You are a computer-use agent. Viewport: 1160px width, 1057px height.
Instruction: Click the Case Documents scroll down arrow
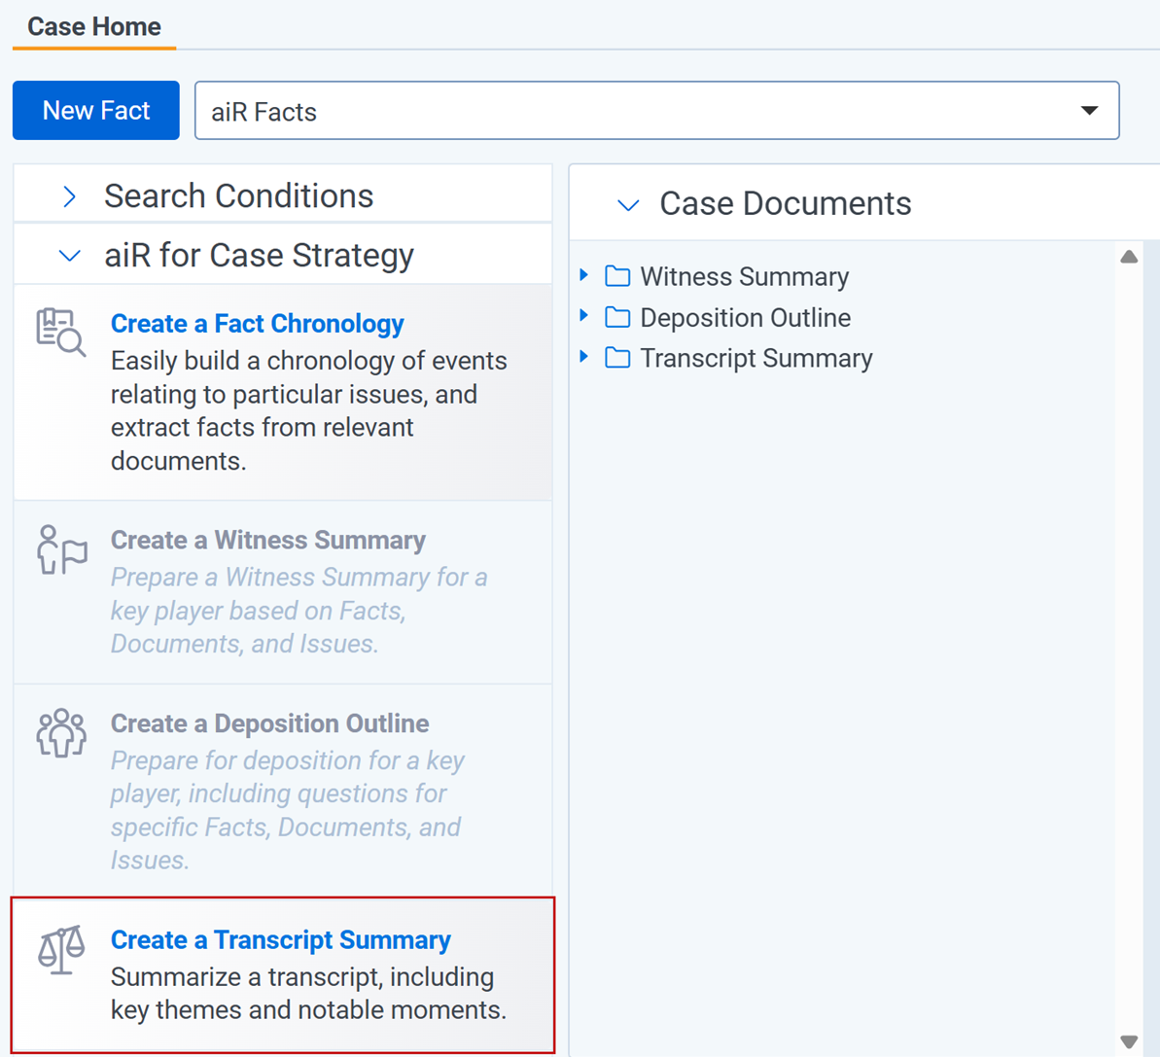(1129, 1041)
